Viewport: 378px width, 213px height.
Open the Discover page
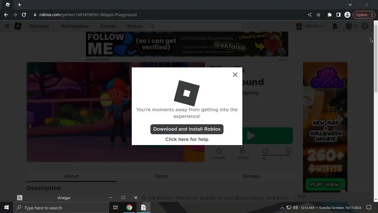click(x=39, y=26)
